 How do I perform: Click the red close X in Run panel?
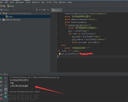pos(1,99)
